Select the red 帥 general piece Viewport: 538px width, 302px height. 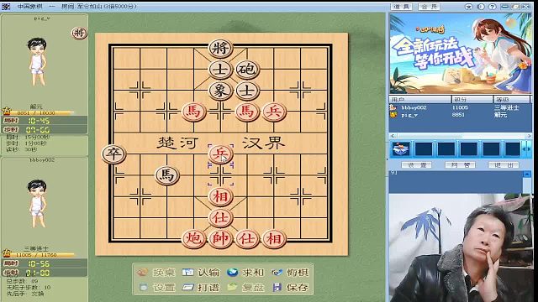click(x=220, y=238)
